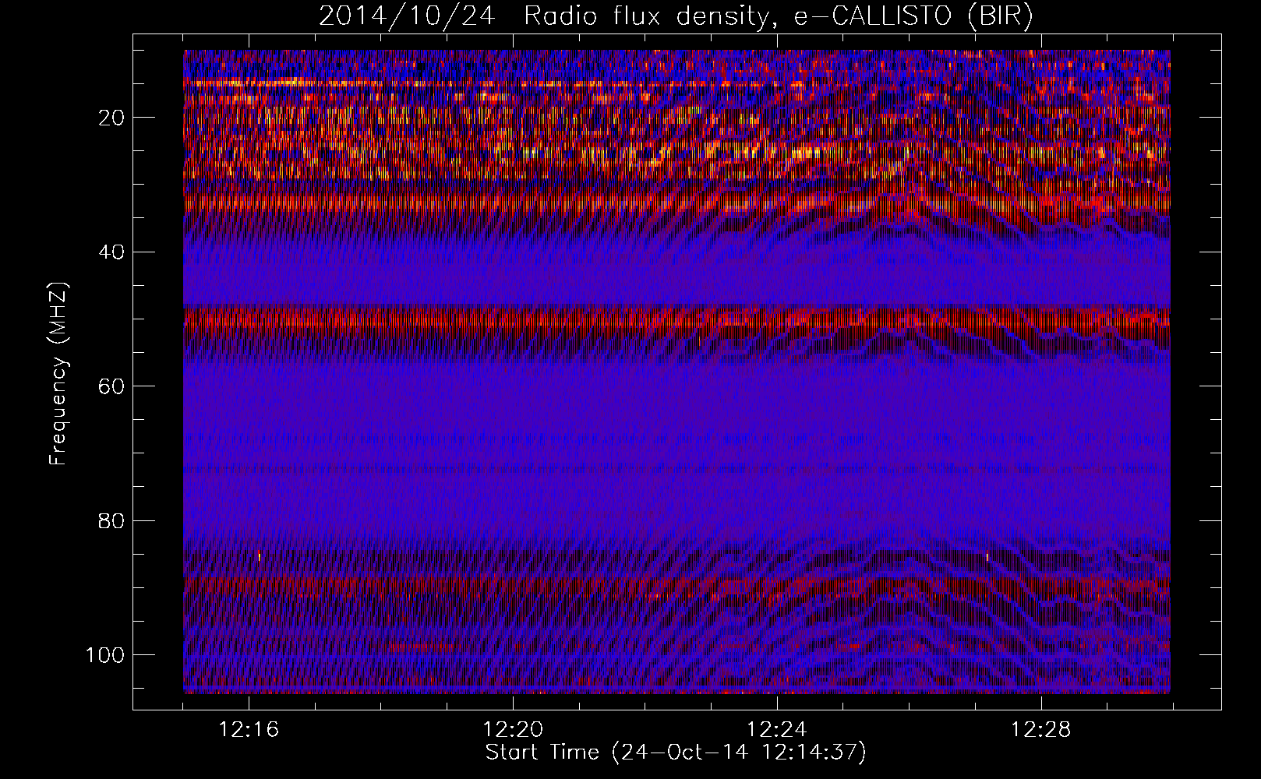Click the 'Start Time (24-Oct-14 12:14:37)' label
This screenshot has height=779, width=1261.
pos(676,753)
